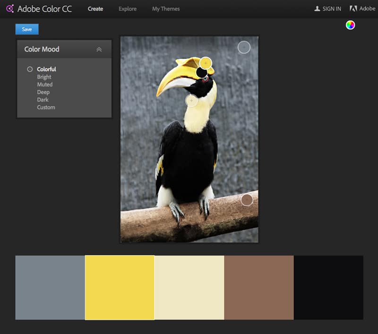Open the color wheel icon
The width and height of the screenshot is (378, 334).
click(350, 25)
